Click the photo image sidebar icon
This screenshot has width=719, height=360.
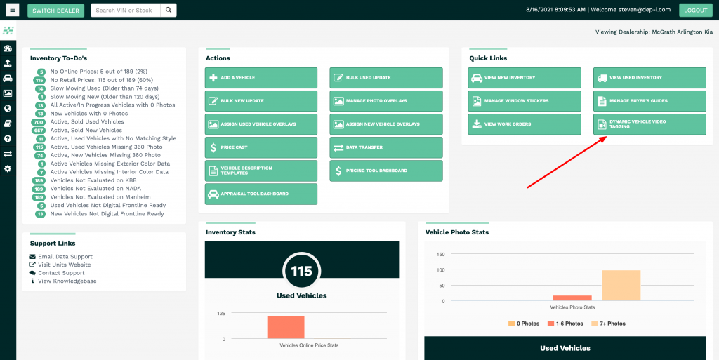8,93
